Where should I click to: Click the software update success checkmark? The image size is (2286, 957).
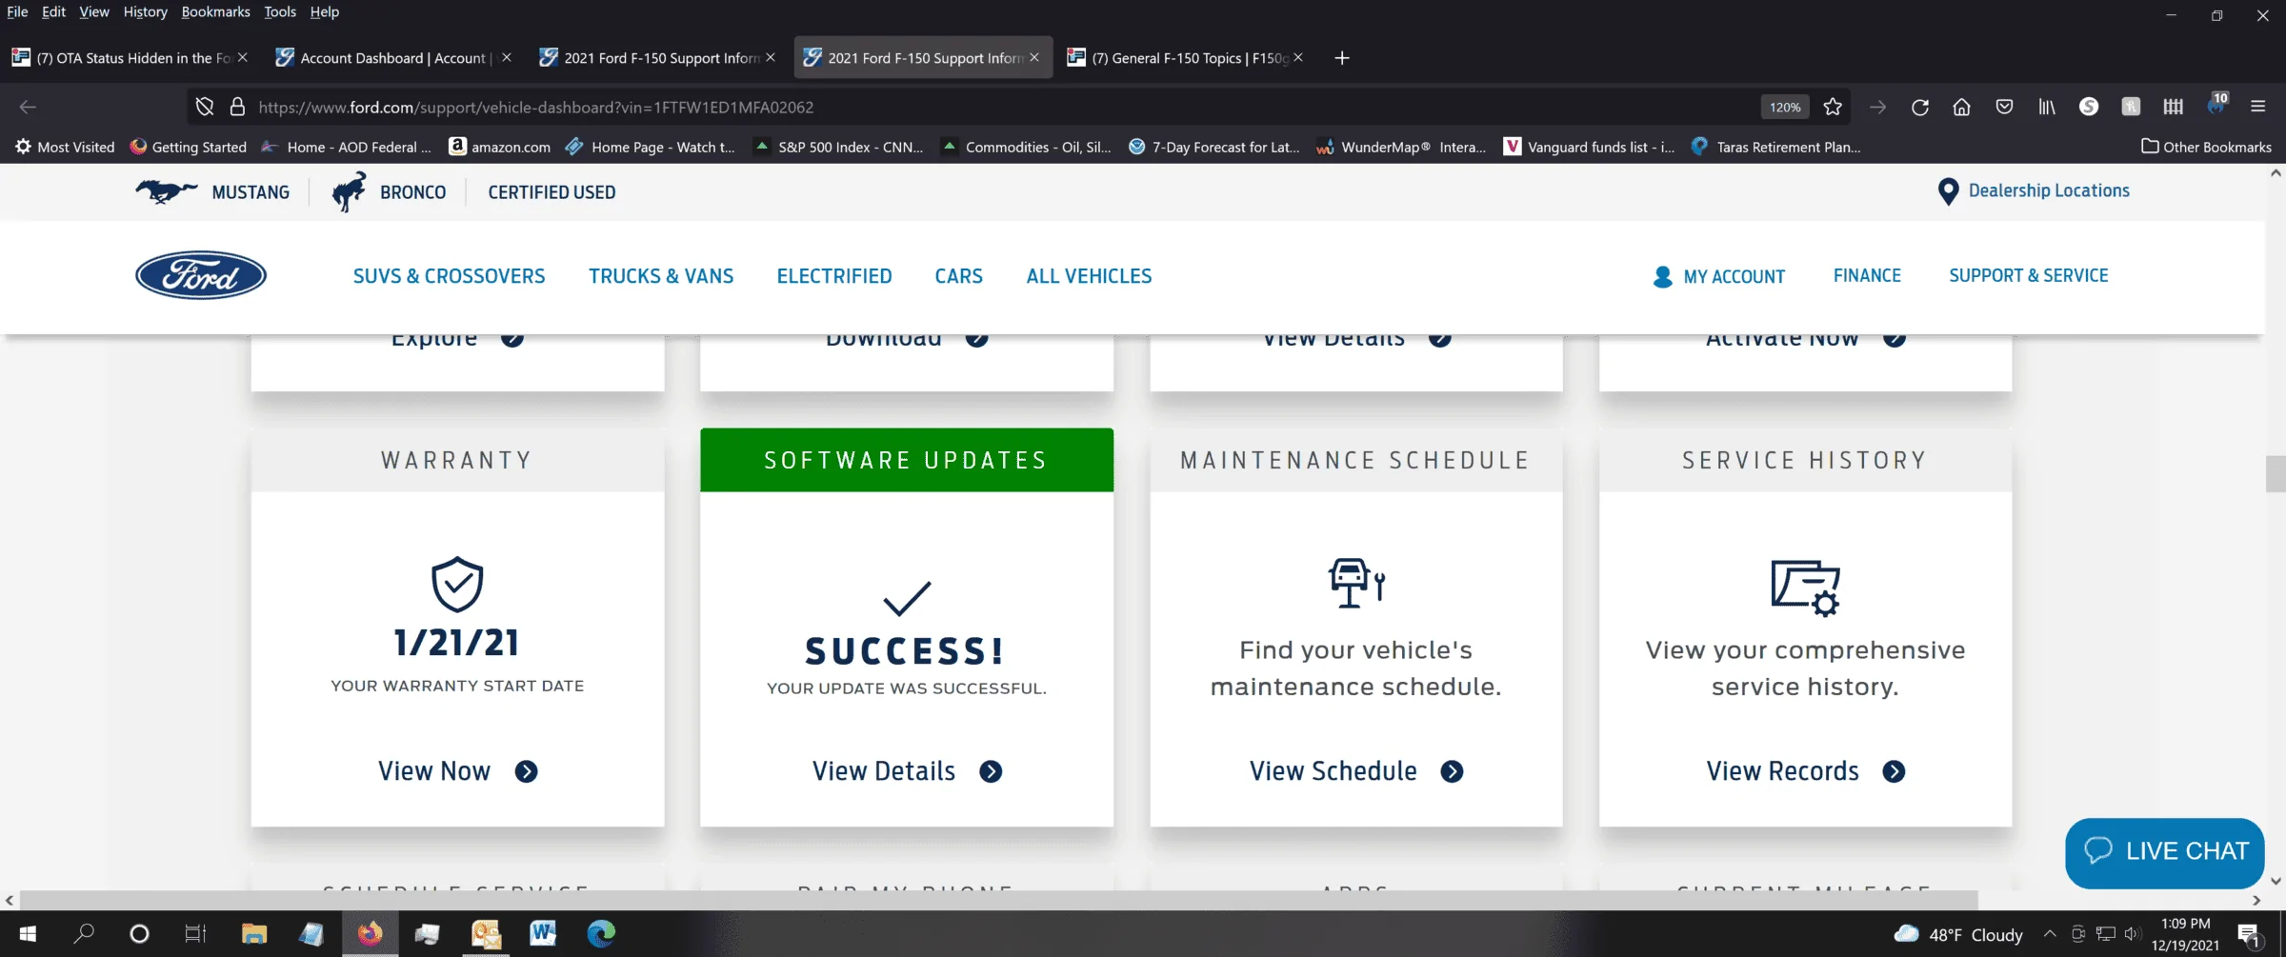point(907,598)
